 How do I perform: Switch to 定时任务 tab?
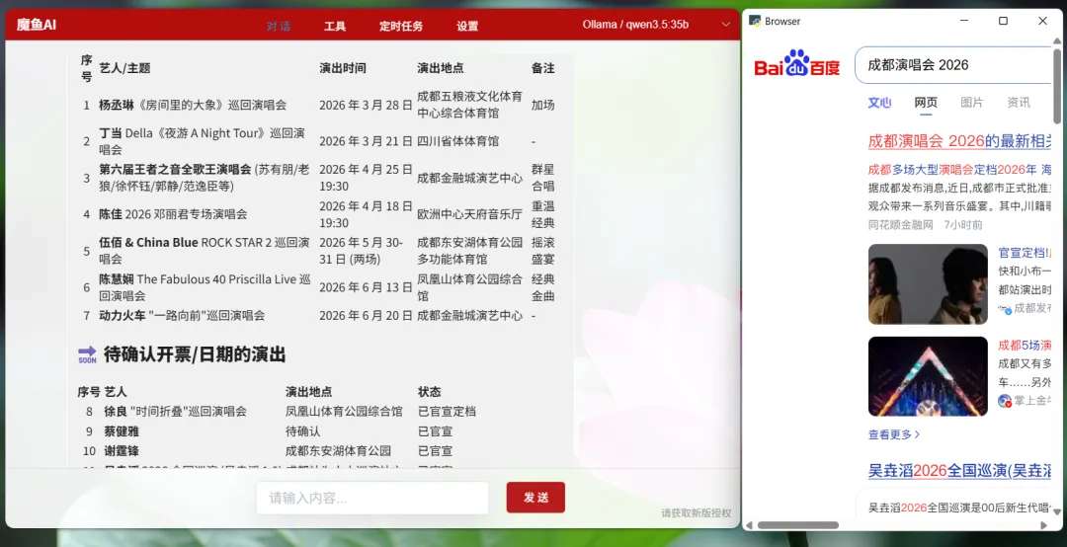(401, 26)
